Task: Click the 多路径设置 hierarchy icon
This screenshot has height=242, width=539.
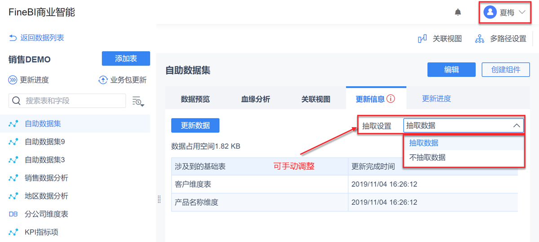Action: tap(480, 39)
